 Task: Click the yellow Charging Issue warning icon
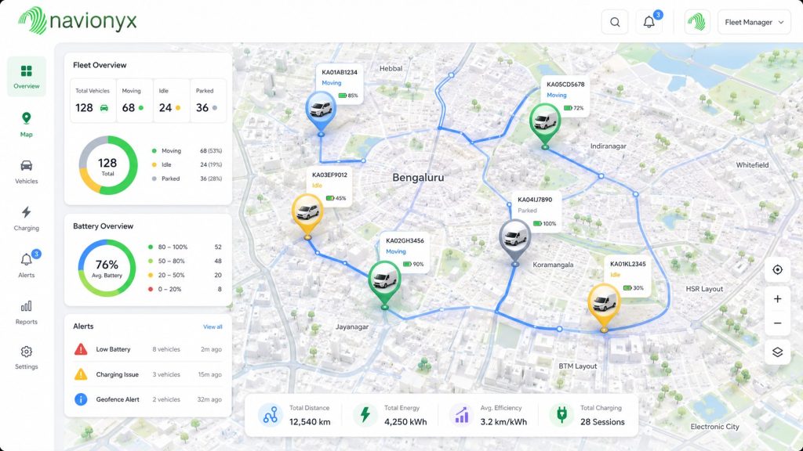(x=81, y=374)
